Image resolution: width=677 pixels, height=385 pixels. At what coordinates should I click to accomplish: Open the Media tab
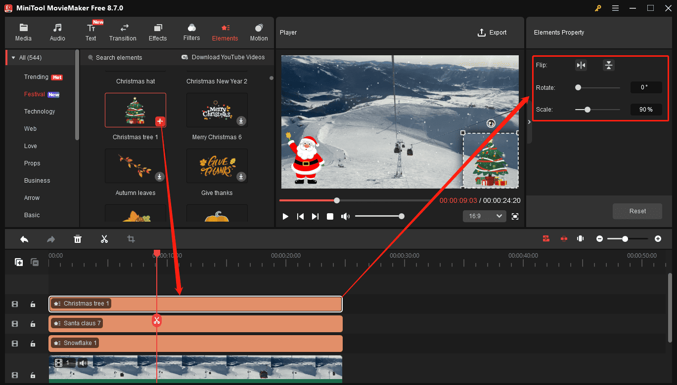(23, 33)
